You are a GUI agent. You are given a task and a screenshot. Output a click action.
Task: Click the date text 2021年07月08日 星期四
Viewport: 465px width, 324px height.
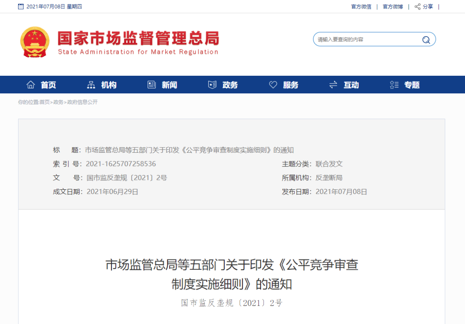click(x=54, y=6)
